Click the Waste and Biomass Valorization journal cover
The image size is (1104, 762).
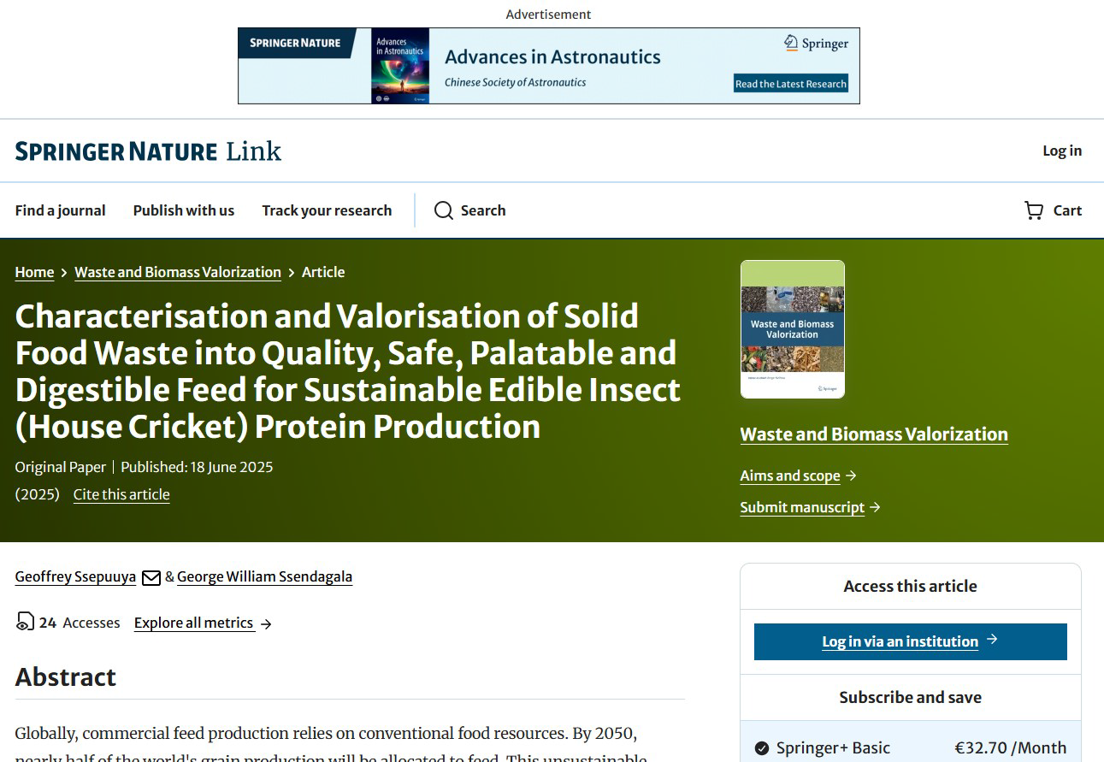click(x=793, y=329)
